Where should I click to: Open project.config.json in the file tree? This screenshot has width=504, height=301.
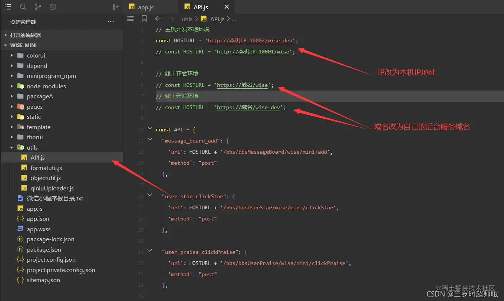coord(61,260)
